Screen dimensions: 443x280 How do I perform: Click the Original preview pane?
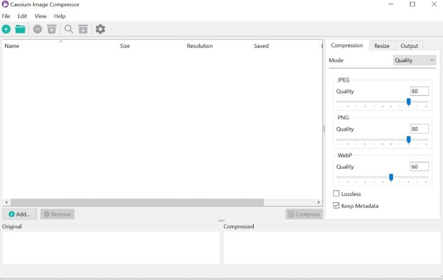pyautogui.click(x=111, y=247)
